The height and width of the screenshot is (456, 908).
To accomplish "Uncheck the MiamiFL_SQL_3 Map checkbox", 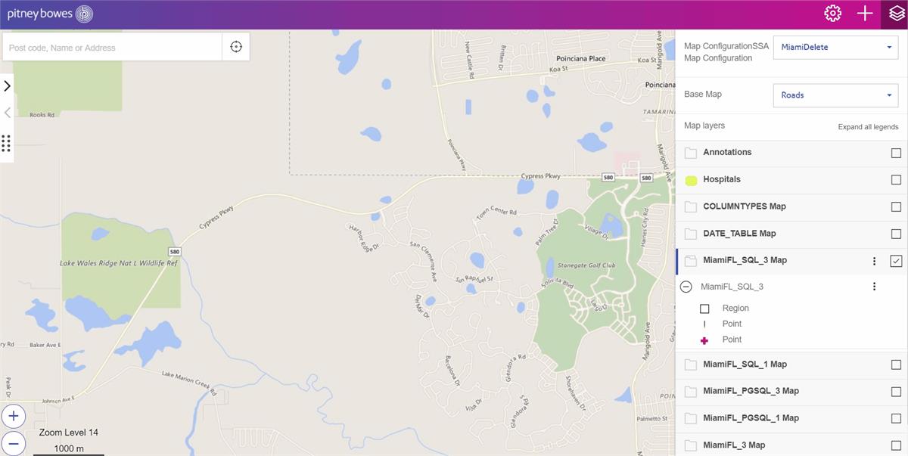I will (896, 261).
